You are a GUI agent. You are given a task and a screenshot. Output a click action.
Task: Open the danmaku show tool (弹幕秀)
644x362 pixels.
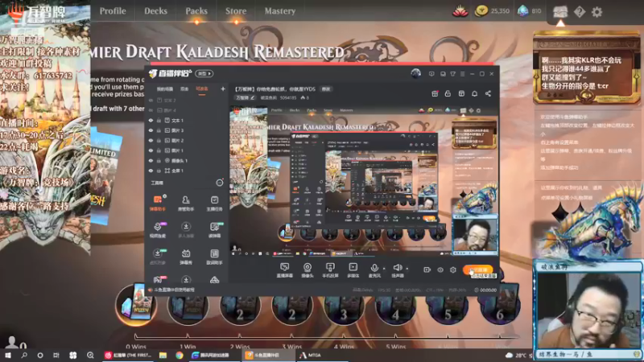coord(186,257)
